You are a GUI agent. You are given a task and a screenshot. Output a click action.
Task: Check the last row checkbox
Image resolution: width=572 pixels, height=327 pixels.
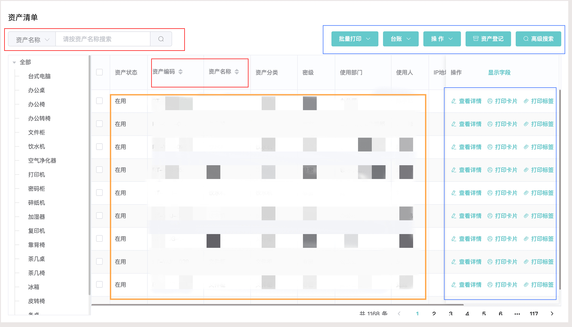(99, 284)
